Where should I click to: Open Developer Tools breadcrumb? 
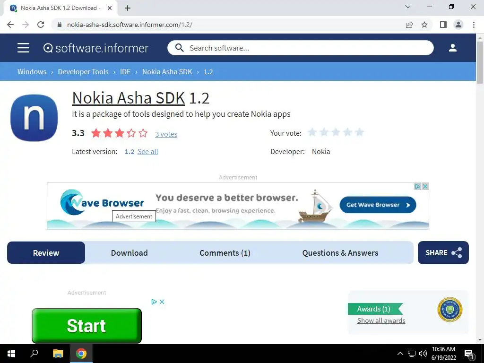point(83,72)
